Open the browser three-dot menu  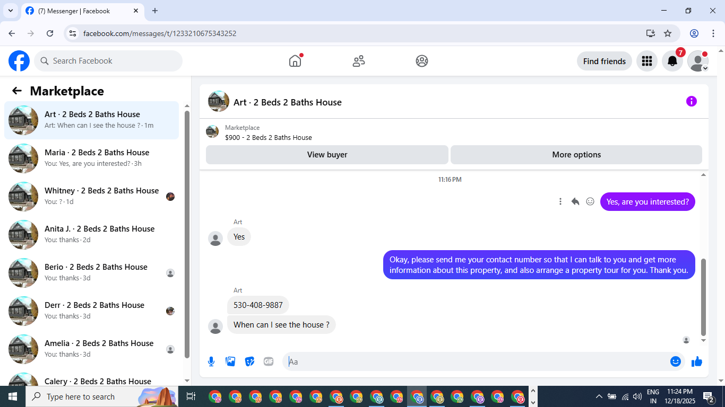coord(713,33)
